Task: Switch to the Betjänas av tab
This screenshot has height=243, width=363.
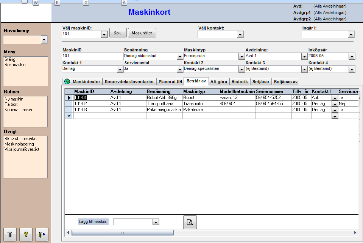Action: 285,82
